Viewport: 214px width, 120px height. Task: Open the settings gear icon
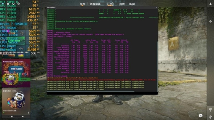13,4
